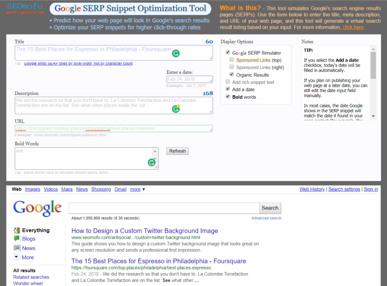
Task: Click the Grammarly icon in the Bold Words field
Action: 152,162
